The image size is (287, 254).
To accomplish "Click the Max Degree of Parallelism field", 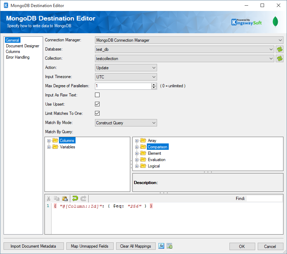I will [123, 86].
